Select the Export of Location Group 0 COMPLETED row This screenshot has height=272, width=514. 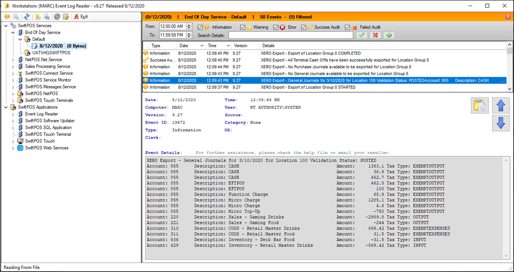(325, 53)
